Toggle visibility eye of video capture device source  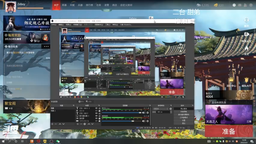click(x=96, y=121)
